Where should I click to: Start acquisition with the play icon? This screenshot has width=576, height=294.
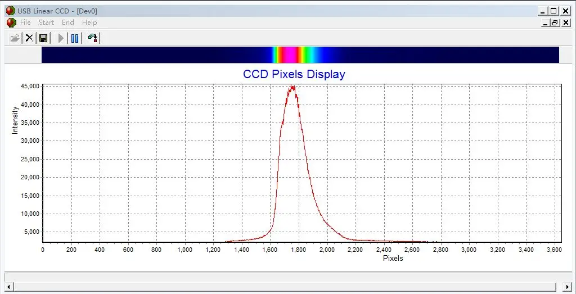point(61,38)
